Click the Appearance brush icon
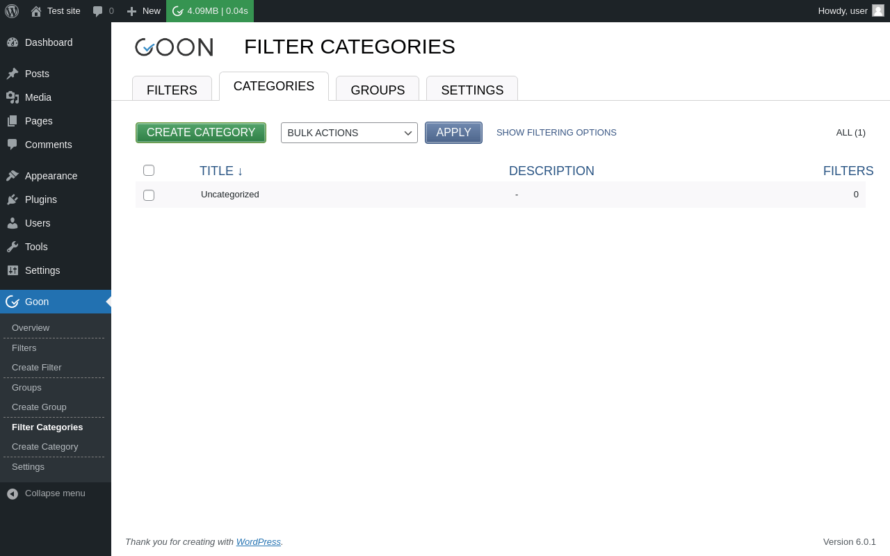The width and height of the screenshot is (890, 556). [x=13, y=176]
